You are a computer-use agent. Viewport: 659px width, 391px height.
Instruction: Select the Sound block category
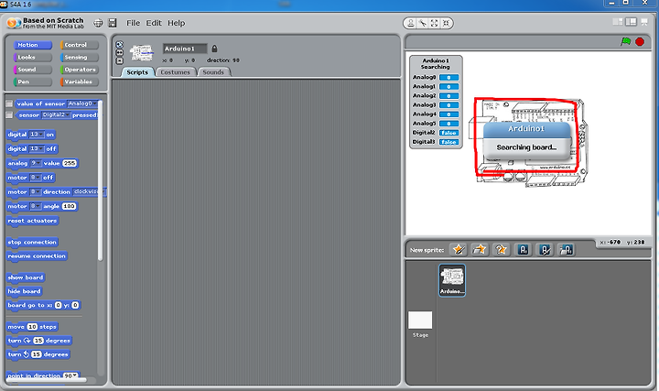click(x=33, y=70)
